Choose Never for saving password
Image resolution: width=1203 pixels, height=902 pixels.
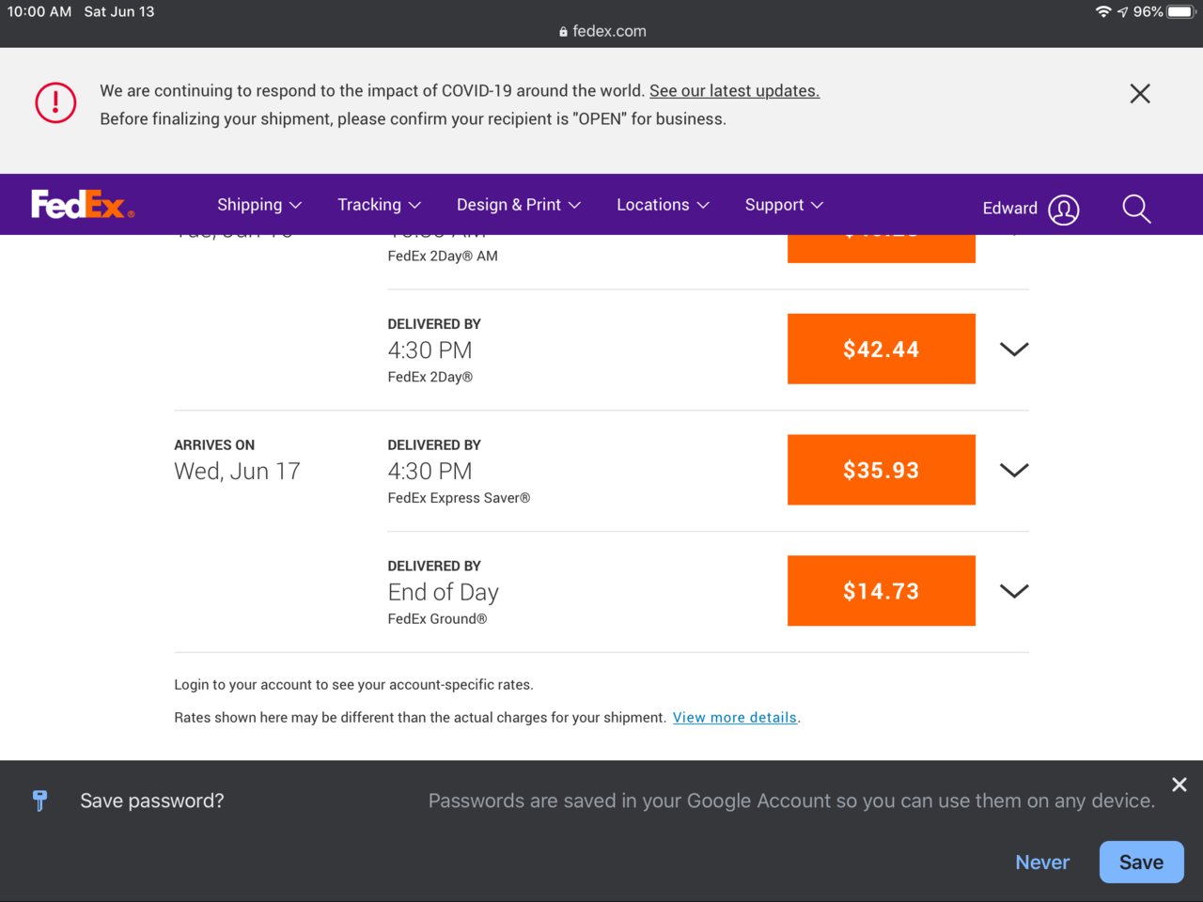[1042, 863]
